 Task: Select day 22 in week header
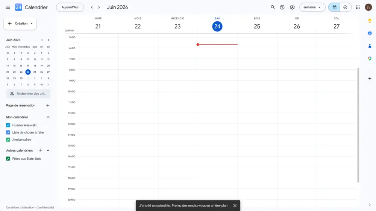pos(138,26)
